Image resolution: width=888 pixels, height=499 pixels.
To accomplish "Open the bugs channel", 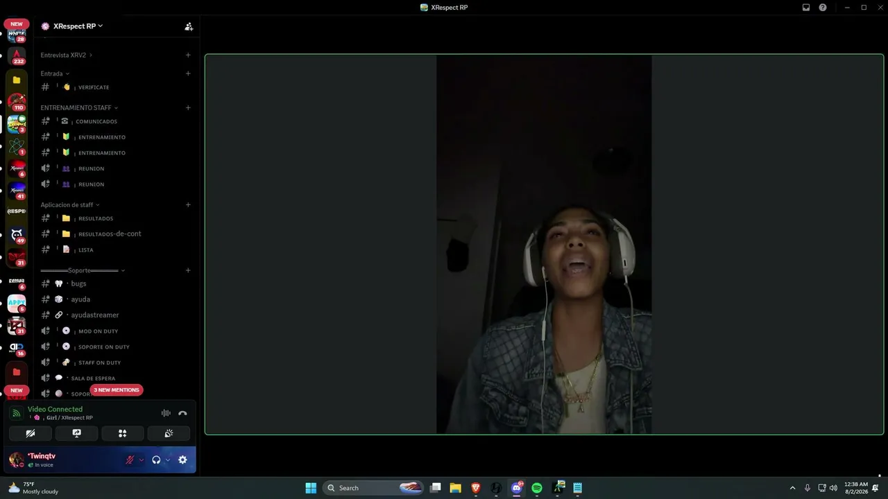I will pos(115,283).
